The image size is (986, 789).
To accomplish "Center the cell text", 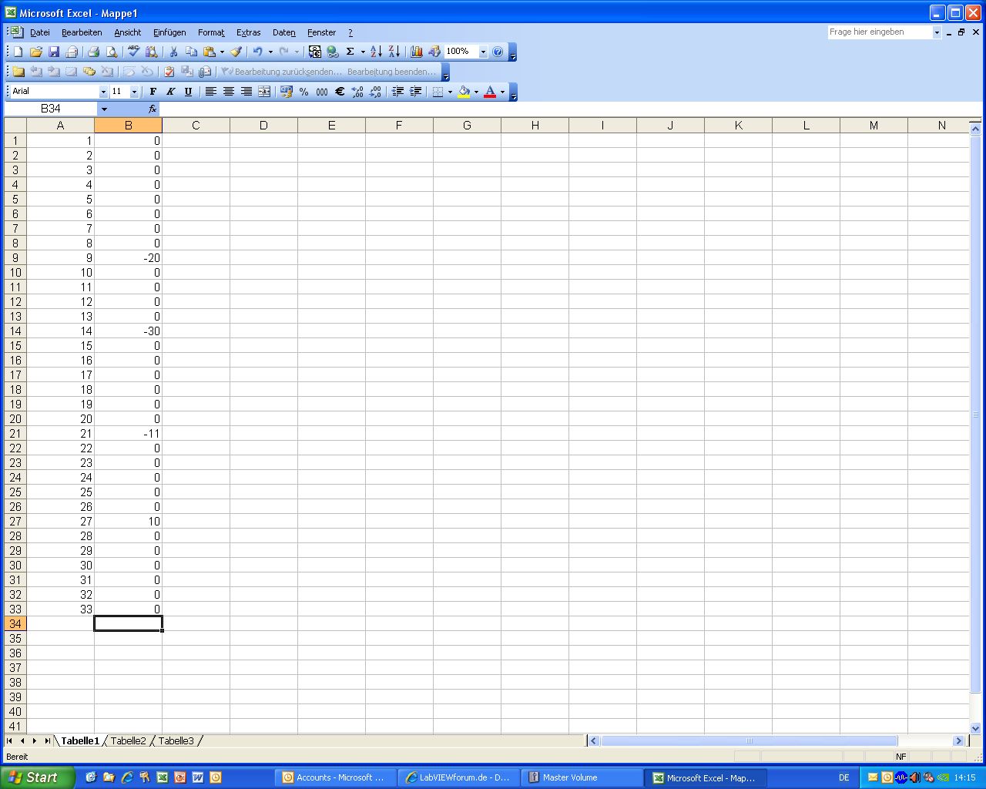I will [229, 92].
